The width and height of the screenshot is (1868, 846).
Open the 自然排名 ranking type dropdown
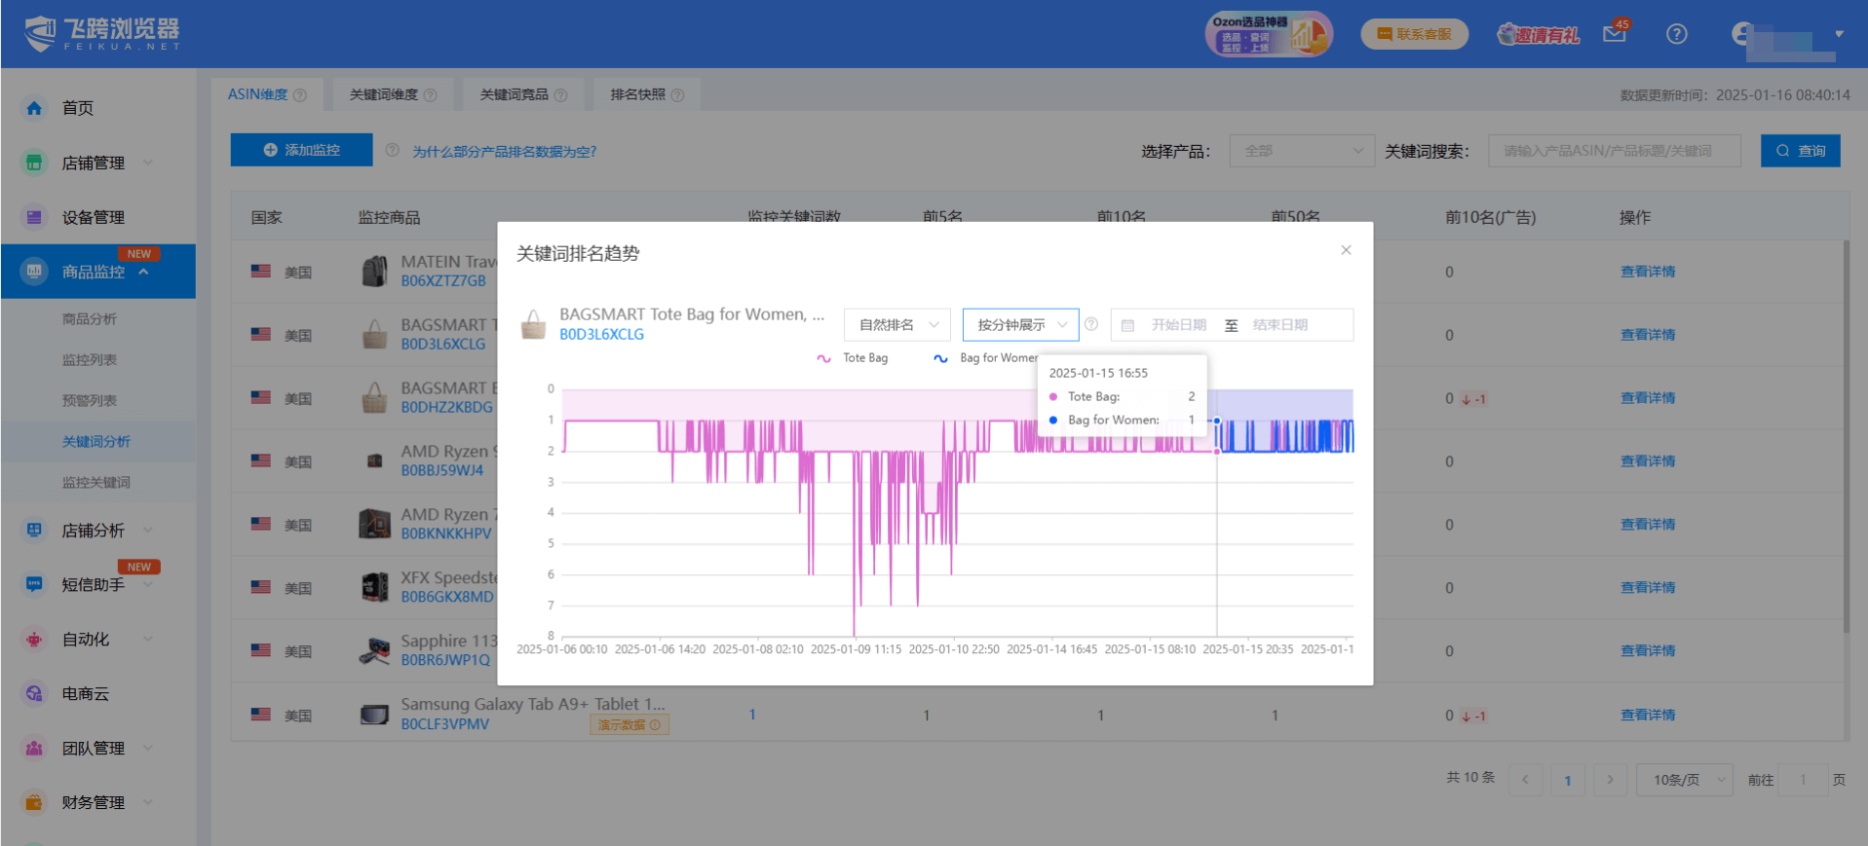pyautogui.click(x=897, y=325)
